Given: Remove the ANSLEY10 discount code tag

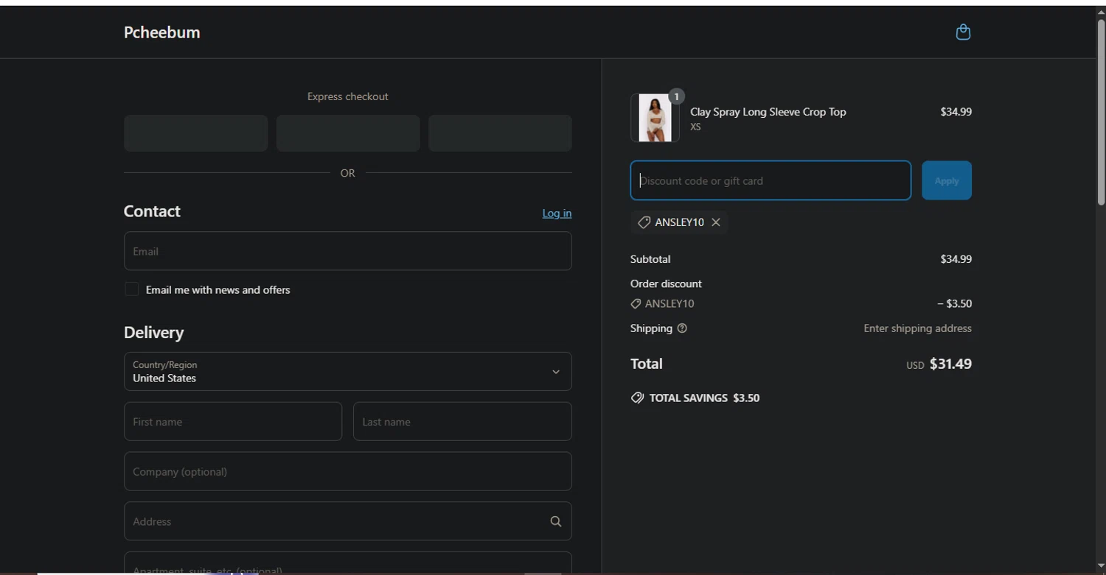Looking at the screenshot, I should (715, 222).
